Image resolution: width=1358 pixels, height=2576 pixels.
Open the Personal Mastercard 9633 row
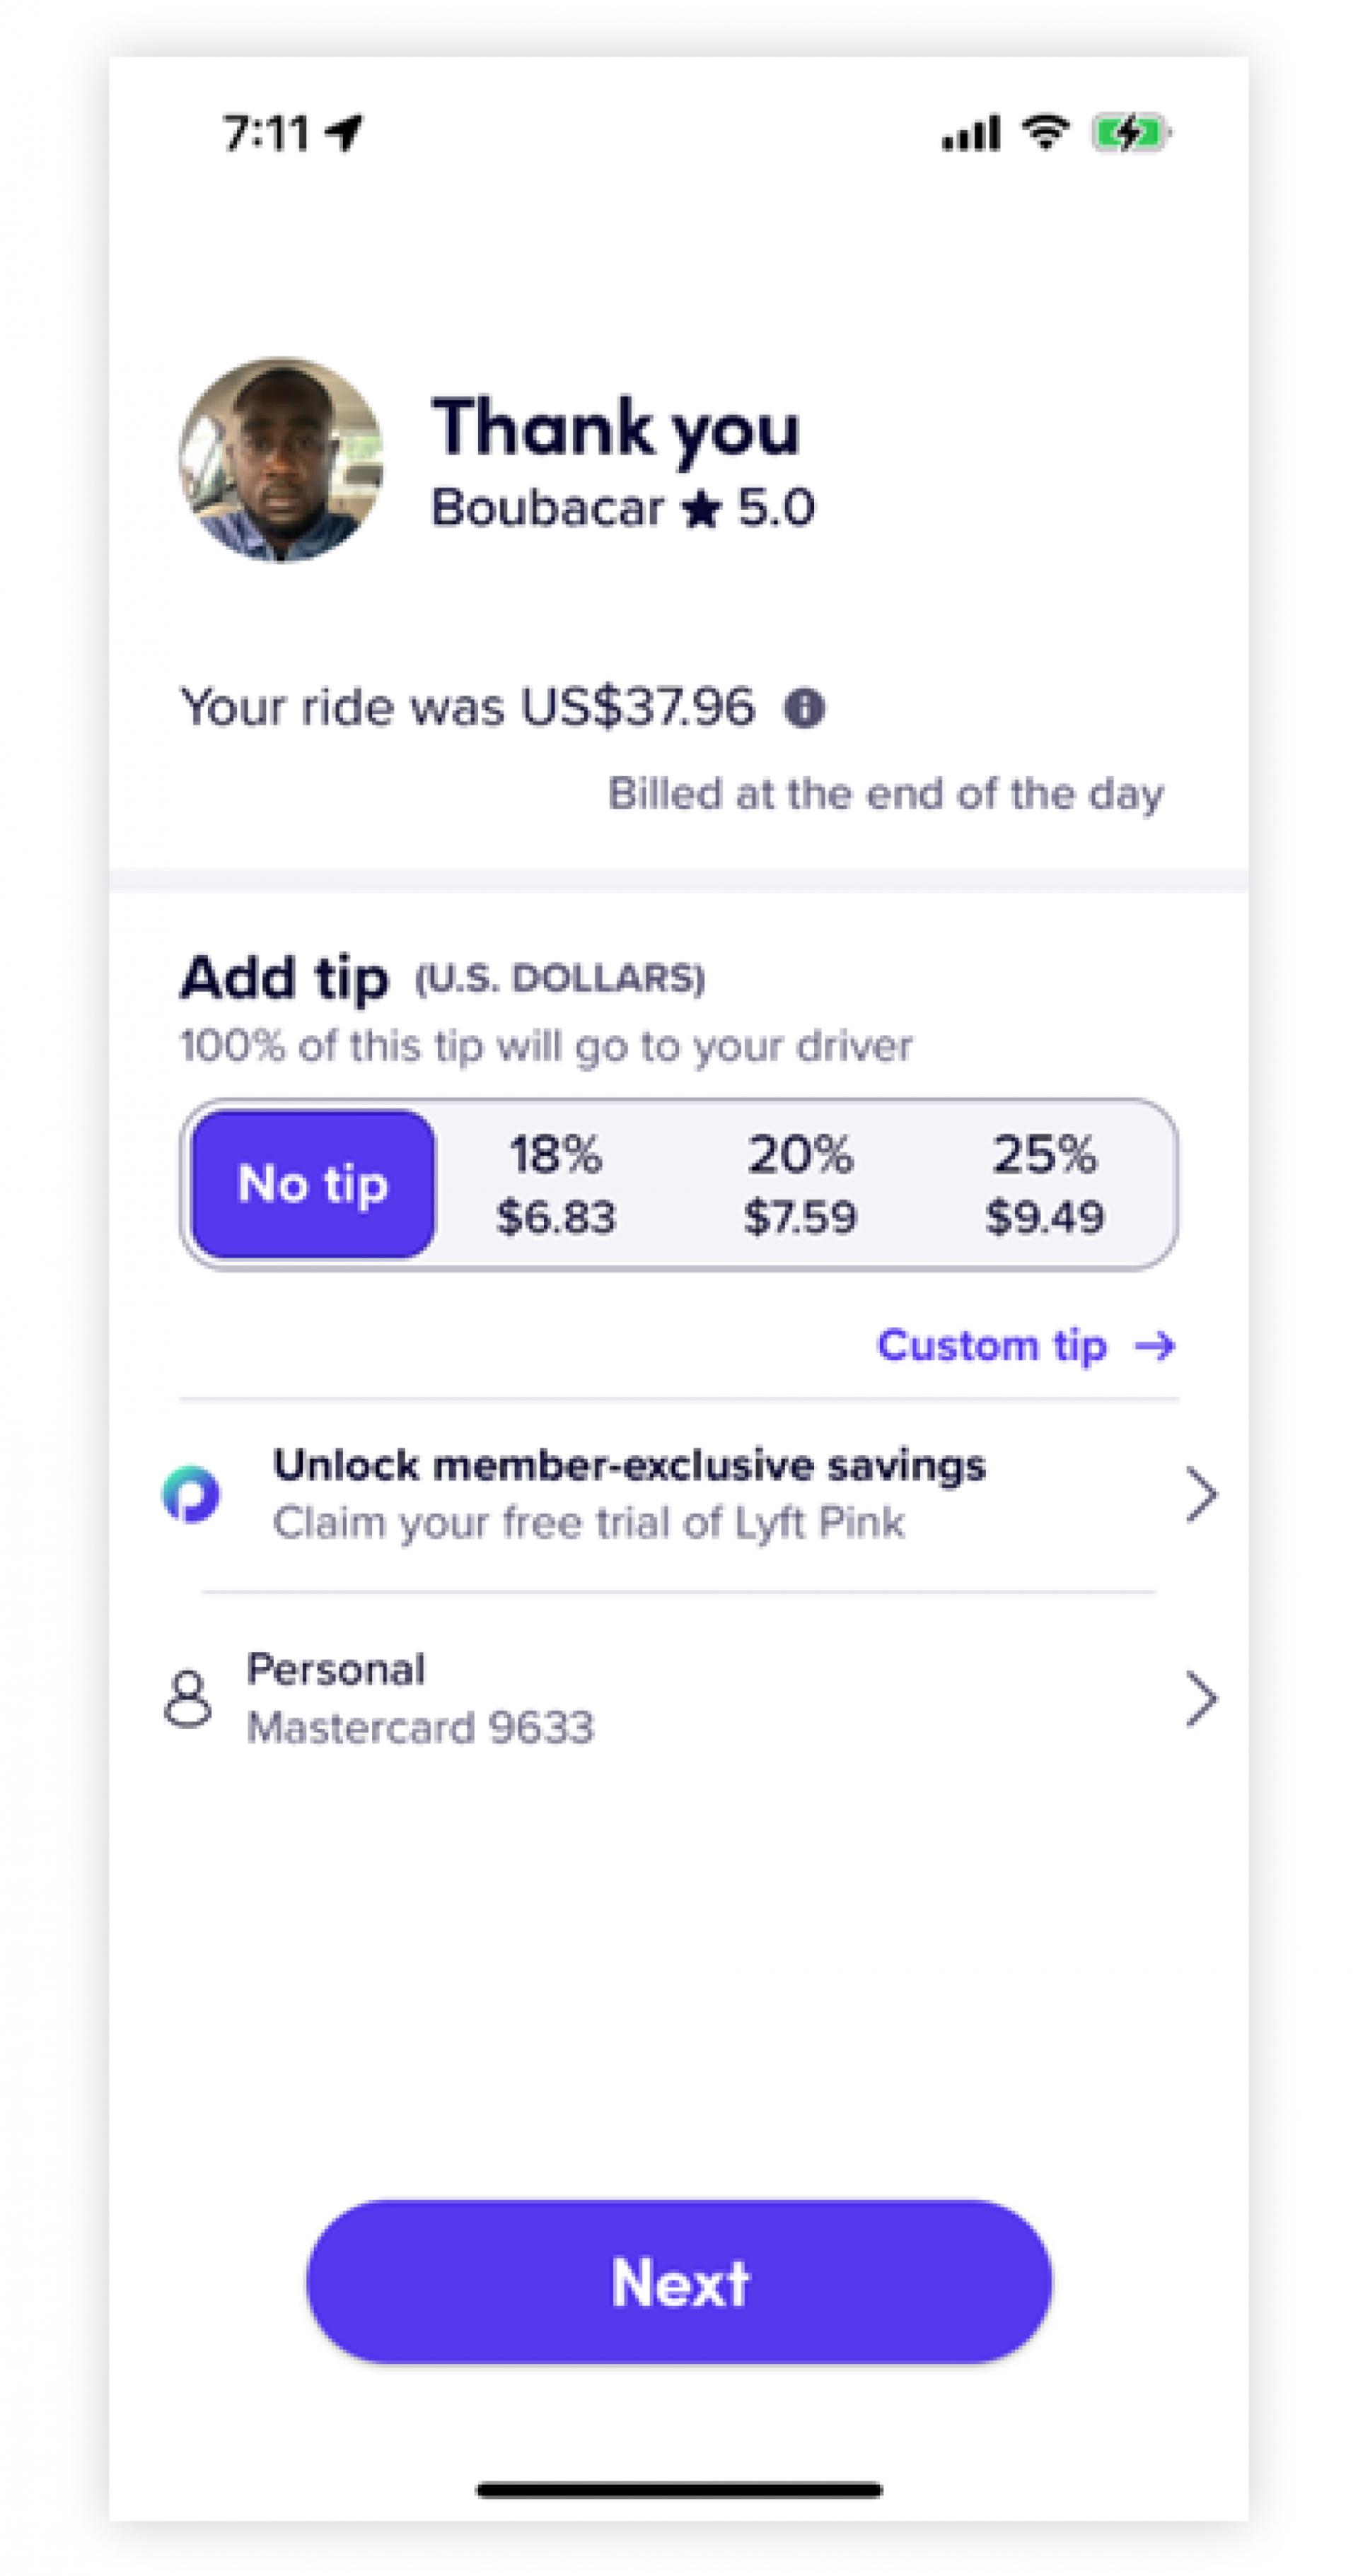pyautogui.click(x=420, y=1698)
